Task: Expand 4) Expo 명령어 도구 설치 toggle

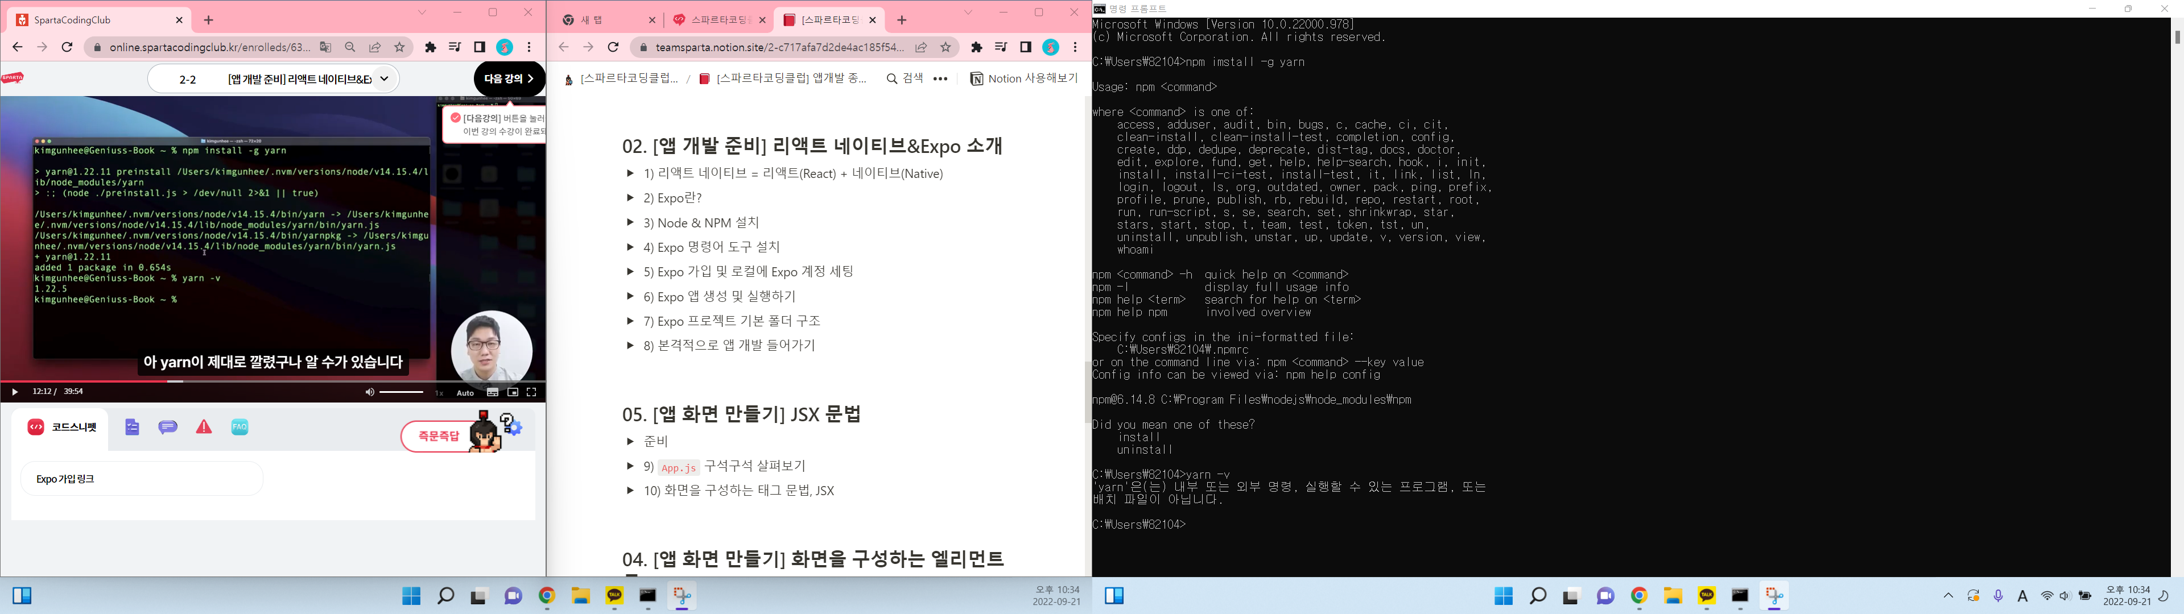Action: coord(630,247)
